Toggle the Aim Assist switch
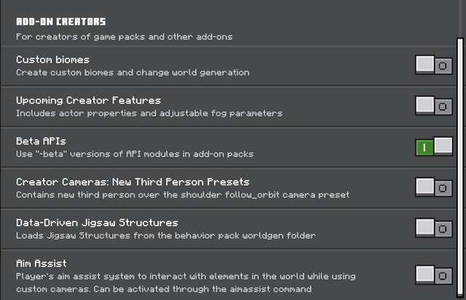This screenshot has height=300, width=466. [x=434, y=275]
